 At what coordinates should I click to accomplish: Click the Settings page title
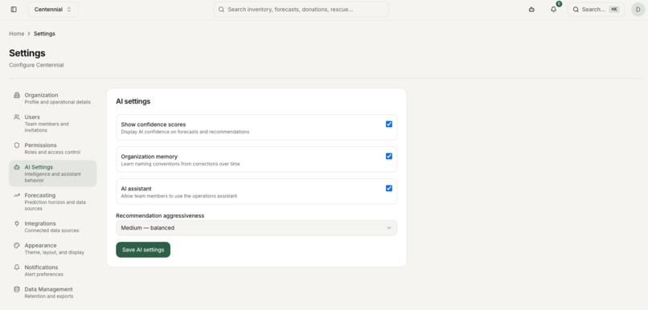coord(27,53)
